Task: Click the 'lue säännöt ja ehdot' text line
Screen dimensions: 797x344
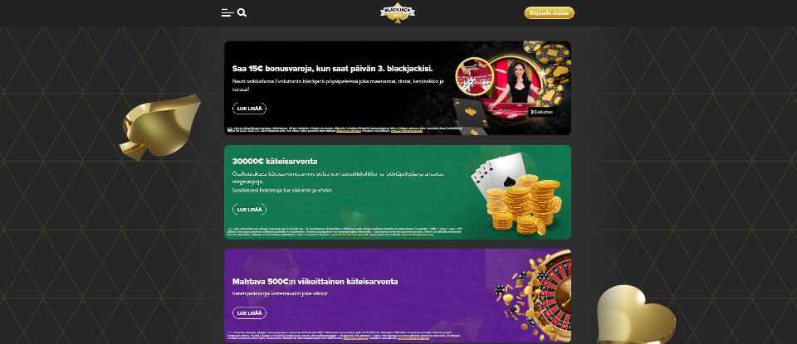Action: [x=282, y=191]
